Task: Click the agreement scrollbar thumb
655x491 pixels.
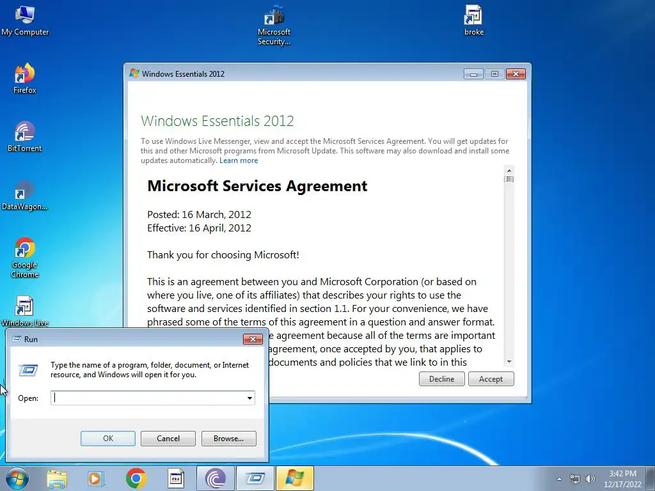Action: coord(509,179)
